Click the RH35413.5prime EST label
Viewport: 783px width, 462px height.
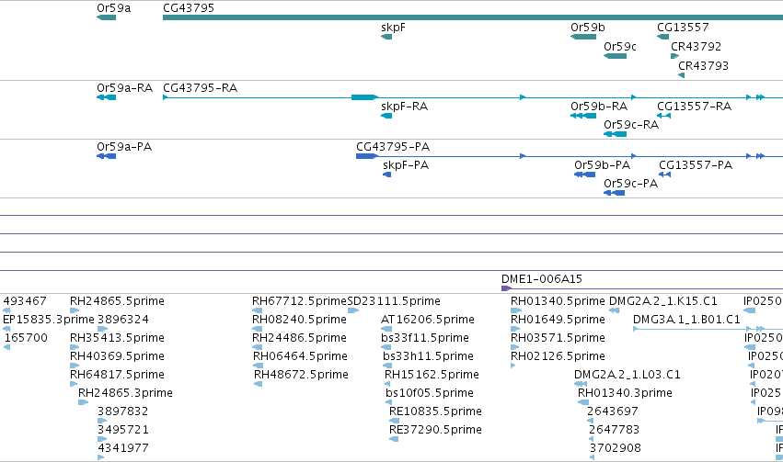pyautogui.click(x=117, y=338)
